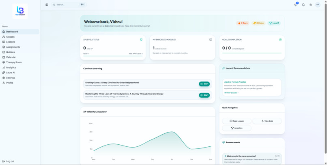Screen dimensions: 327x165
Task: Go to Dashboard in the sidebar
Action: (20, 32)
